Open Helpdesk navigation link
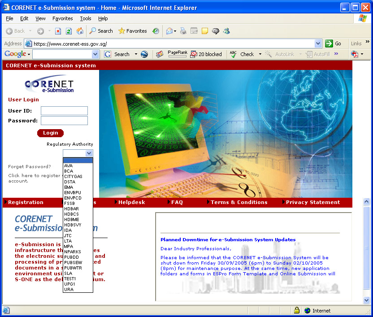The image size is (373, 317). (131, 202)
